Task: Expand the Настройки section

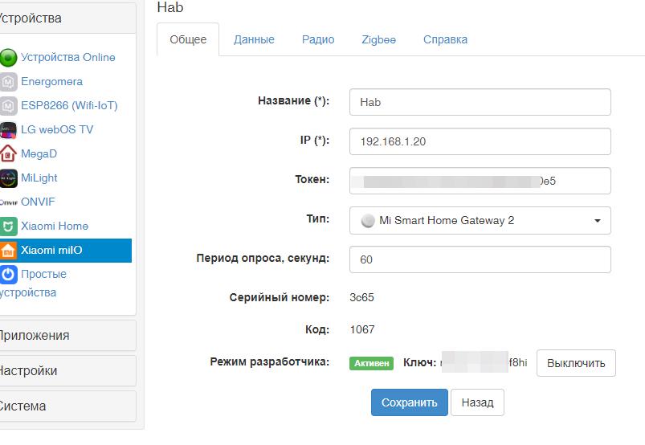Action: click(x=66, y=371)
